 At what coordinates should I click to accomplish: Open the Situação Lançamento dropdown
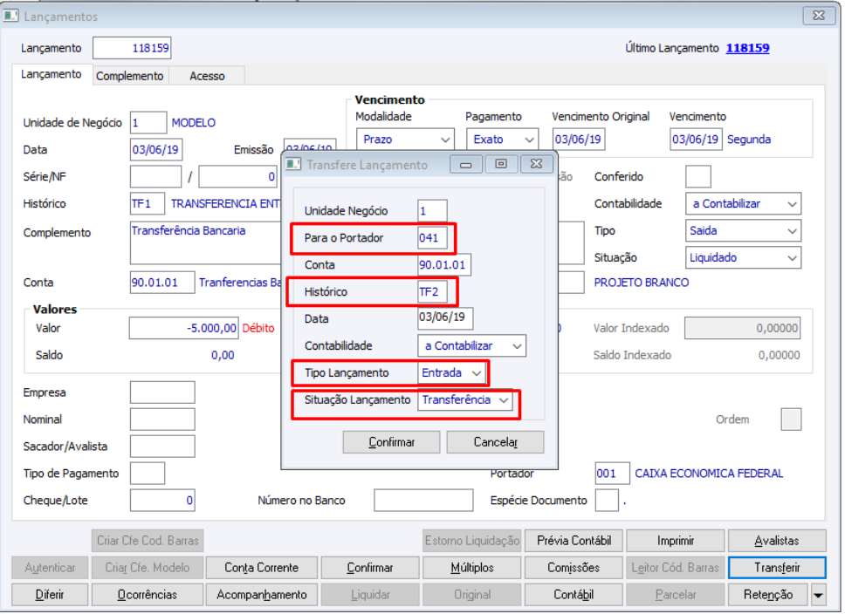(465, 400)
